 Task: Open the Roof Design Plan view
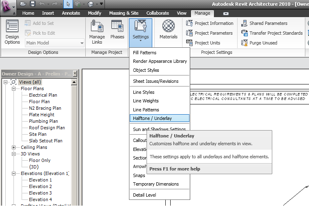(x=47, y=128)
